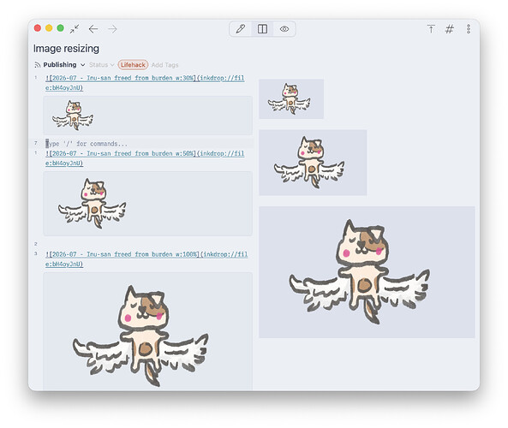Click the w:50% image markdown link
The height and width of the screenshot is (428, 508).
tap(145, 158)
